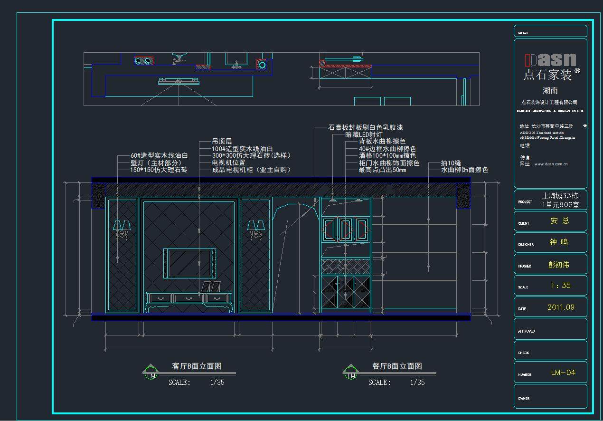Select the 暗藏LED射灯 annotation label

point(364,135)
